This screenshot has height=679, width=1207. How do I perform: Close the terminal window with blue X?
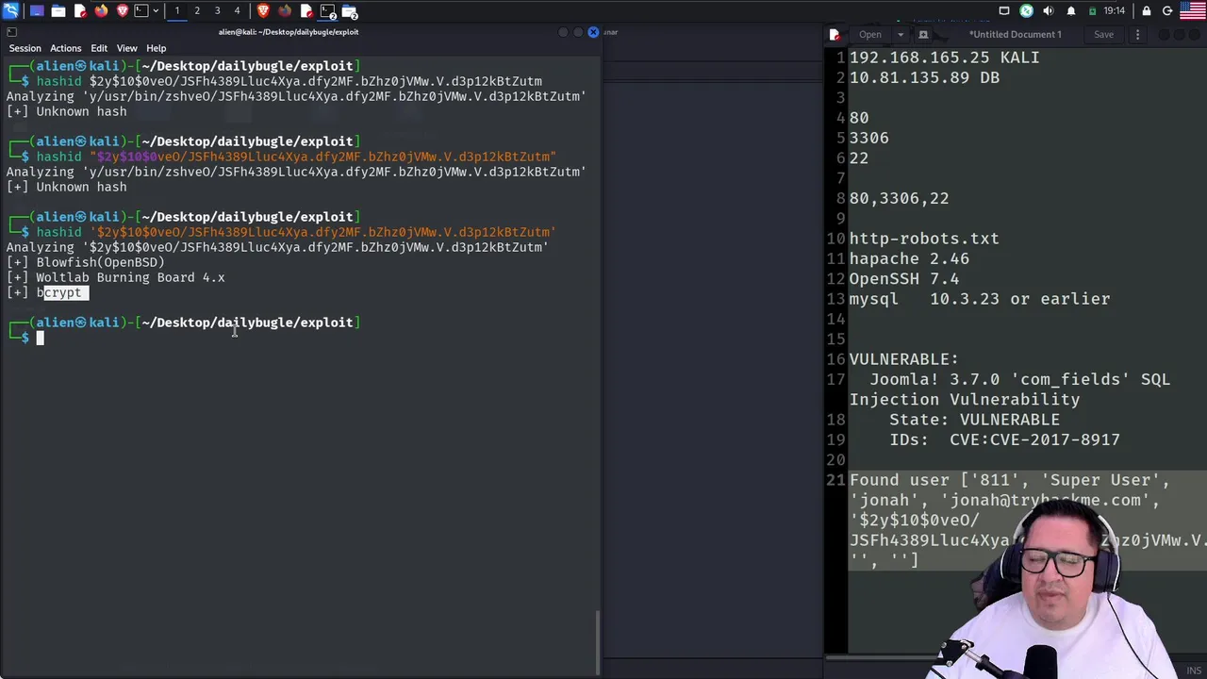[x=593, y=32]
